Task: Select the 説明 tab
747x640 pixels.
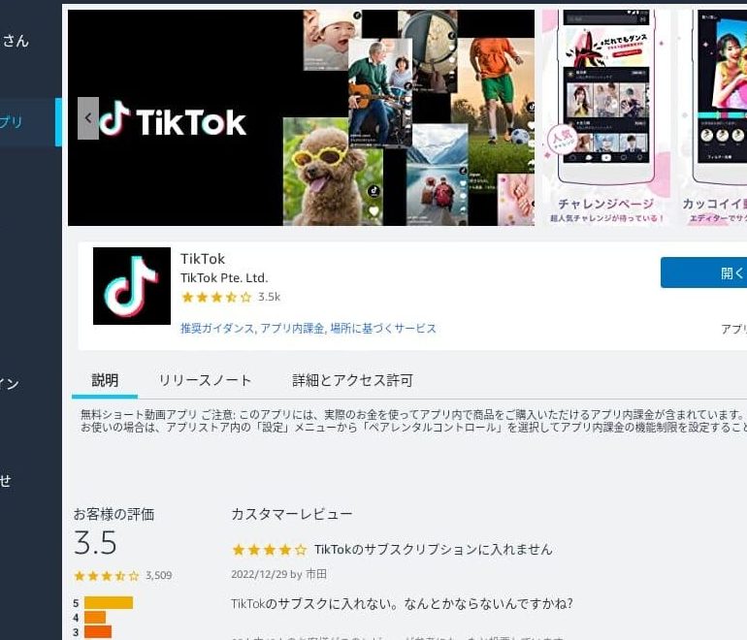Action: [105, 380]
